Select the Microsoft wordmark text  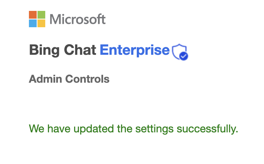(78, 19)
